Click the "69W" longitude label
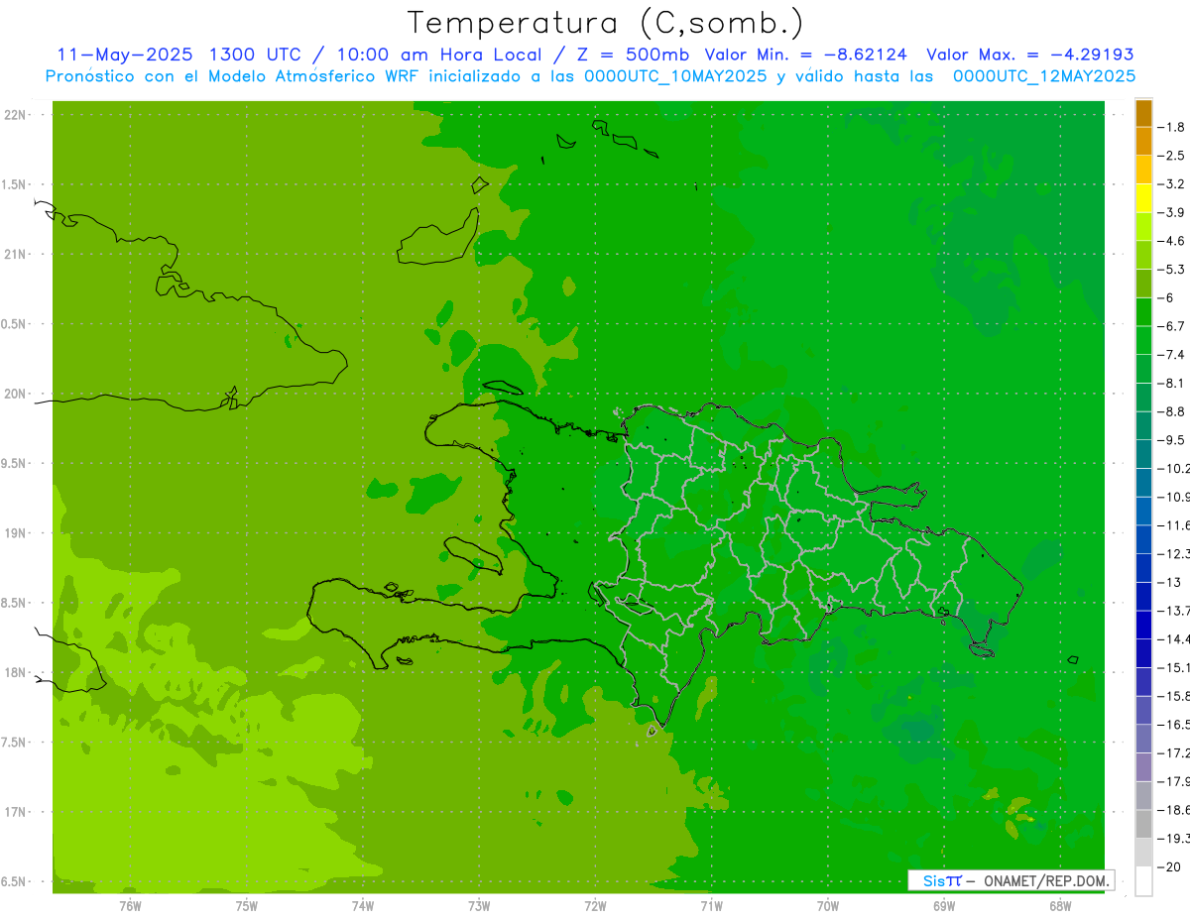1190x919 pixels. point(943,906)
